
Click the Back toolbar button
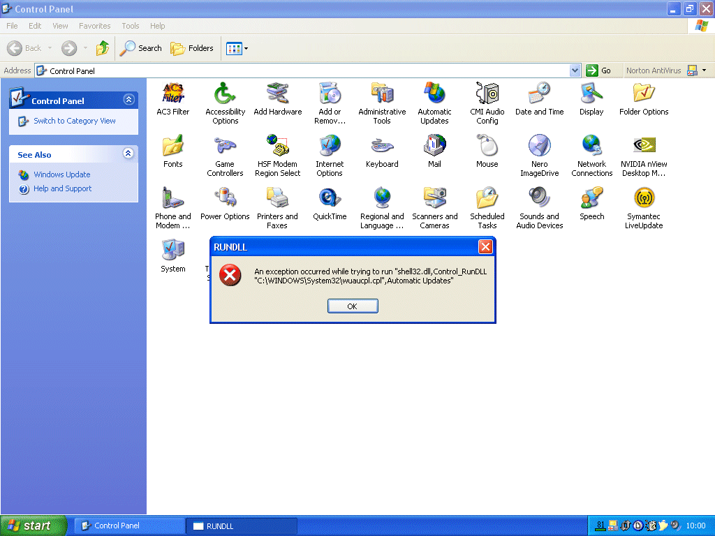click(x=24, y=48)
